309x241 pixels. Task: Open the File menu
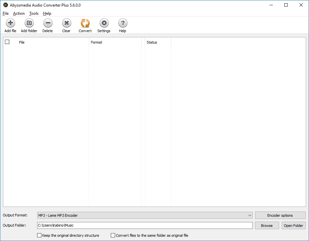[6, 13]
